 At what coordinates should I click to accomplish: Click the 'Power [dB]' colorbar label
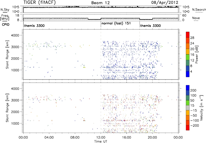tap(196, 54)
